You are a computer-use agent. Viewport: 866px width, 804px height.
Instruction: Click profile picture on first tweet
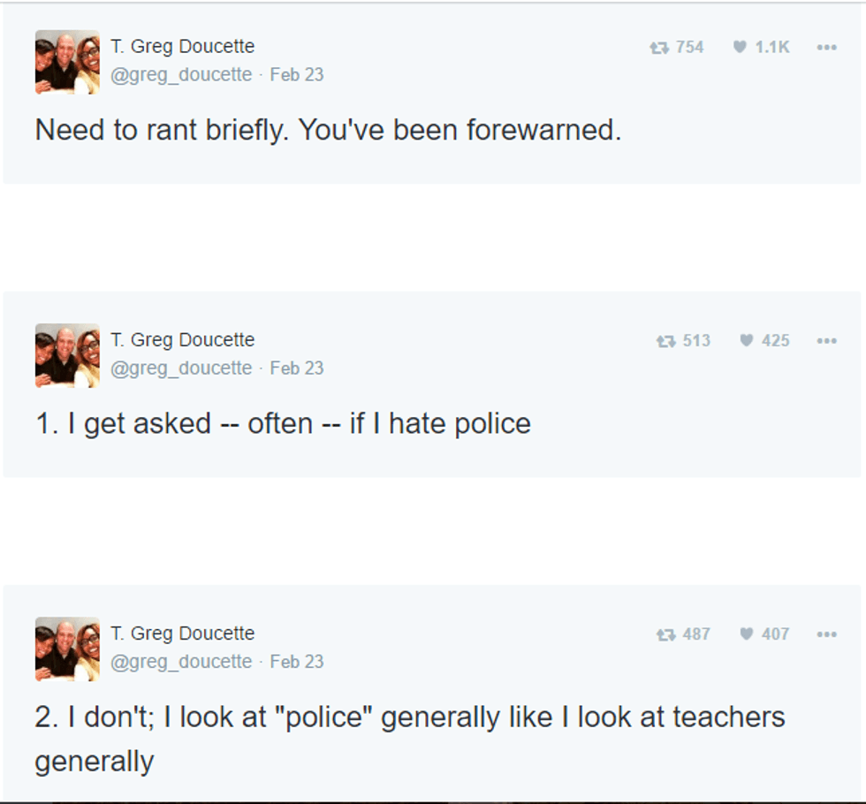pyautogui.click(x=67, y=62)
